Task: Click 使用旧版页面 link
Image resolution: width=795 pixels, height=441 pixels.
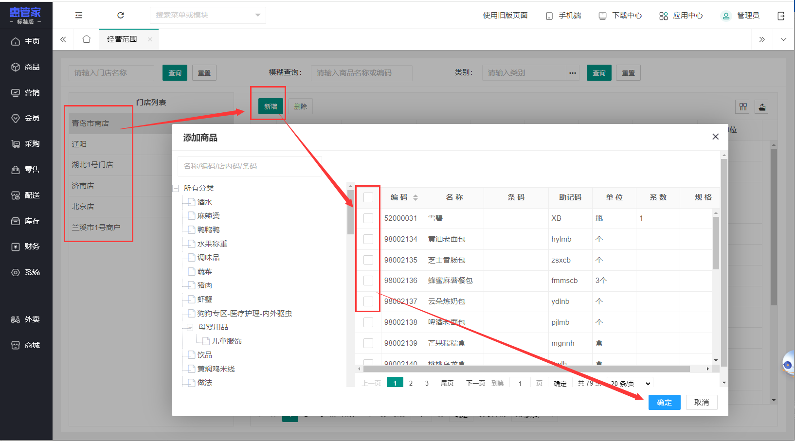Action: point(505,16)
